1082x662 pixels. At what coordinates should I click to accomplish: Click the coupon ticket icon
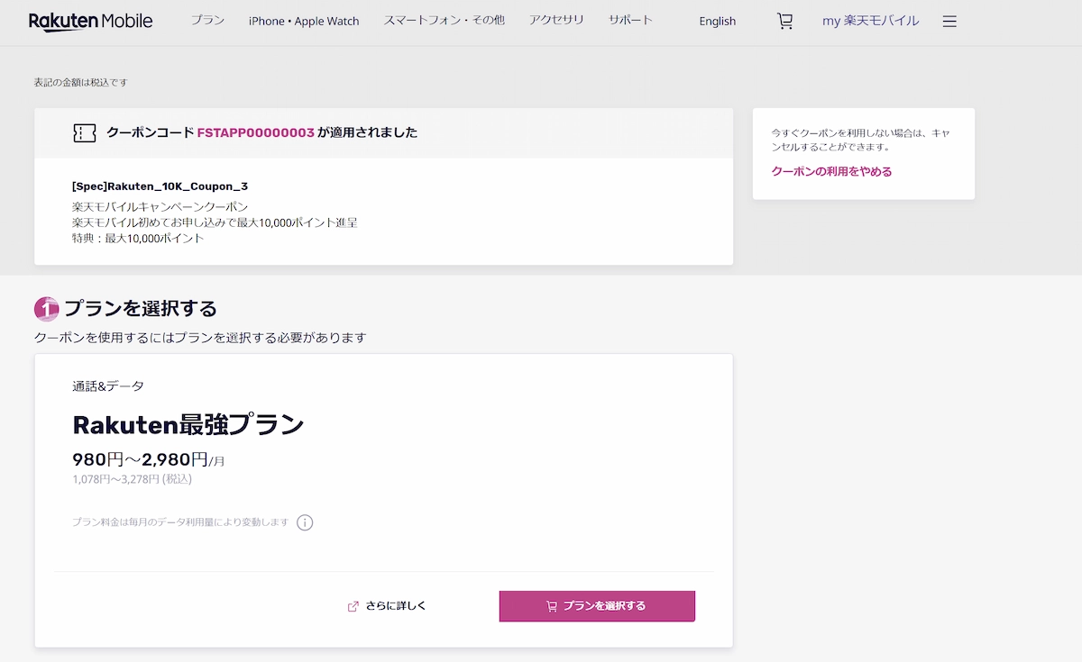point(84,133)
